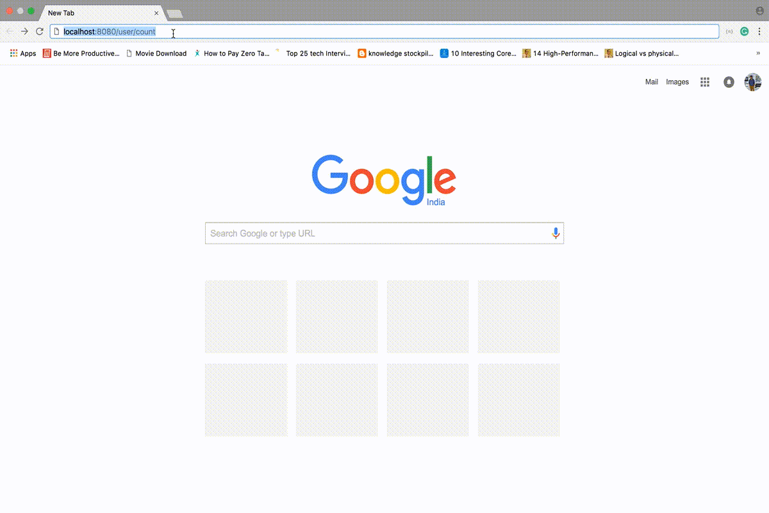The image size is (769, 513).
Task: Start voice search with the microphone icon
Action: (556, 233)
